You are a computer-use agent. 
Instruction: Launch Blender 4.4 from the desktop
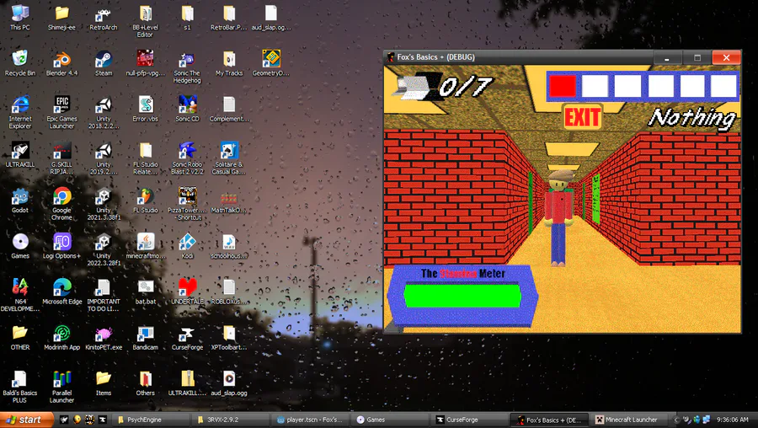(61, 63)
